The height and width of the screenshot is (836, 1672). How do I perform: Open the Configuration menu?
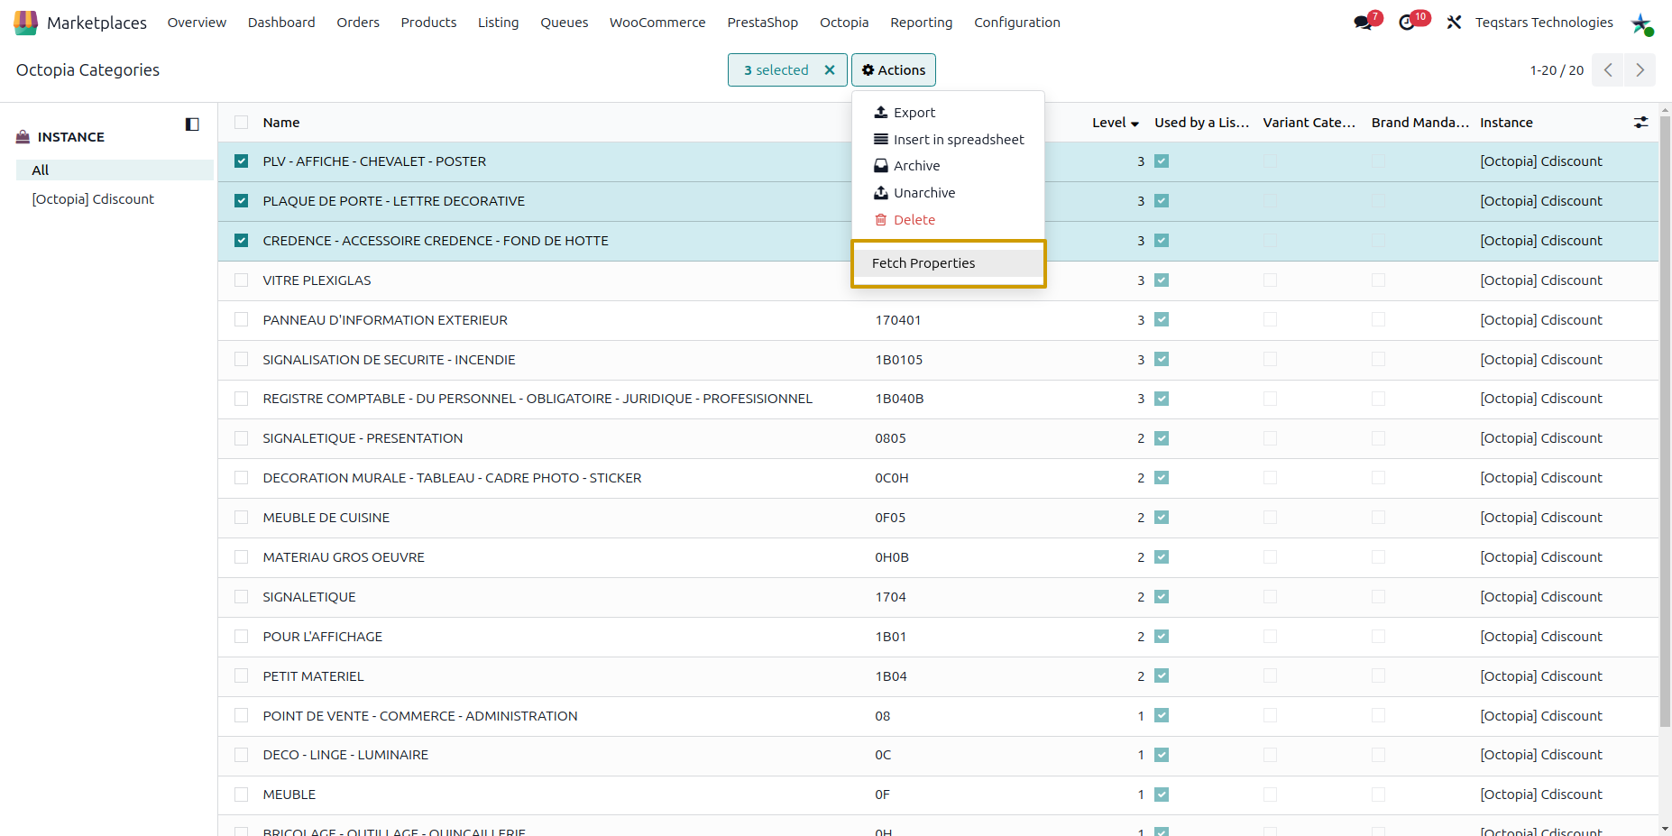pos(1017,23)
